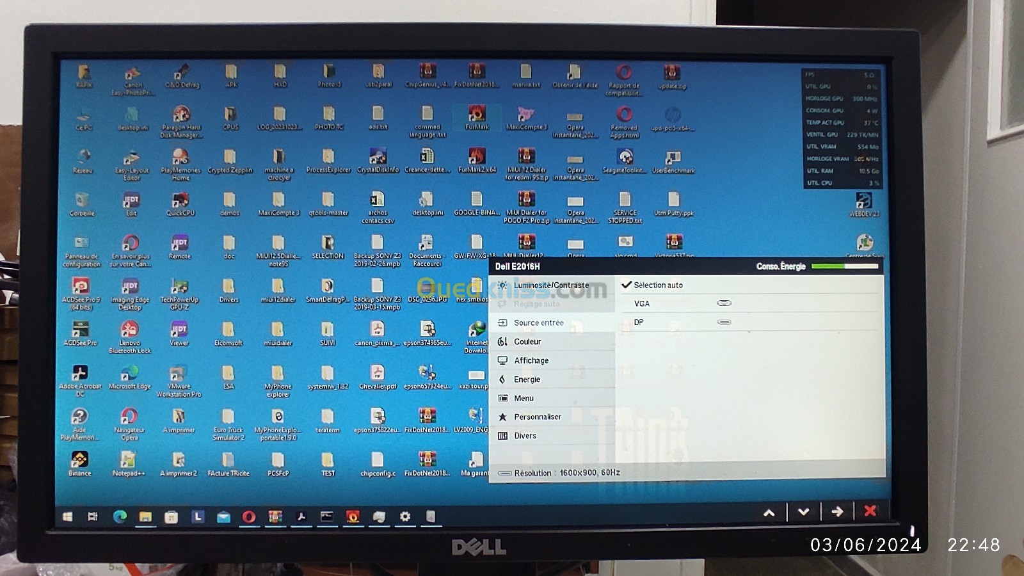The width and height of the screenshot is (1024, 576).
Task: Open Ce PC desktop icon
Action: [x=84, y=118]
